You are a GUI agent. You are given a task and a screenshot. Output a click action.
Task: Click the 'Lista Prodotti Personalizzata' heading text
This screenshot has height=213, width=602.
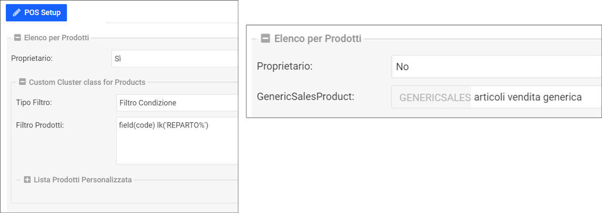click(83, 180)
